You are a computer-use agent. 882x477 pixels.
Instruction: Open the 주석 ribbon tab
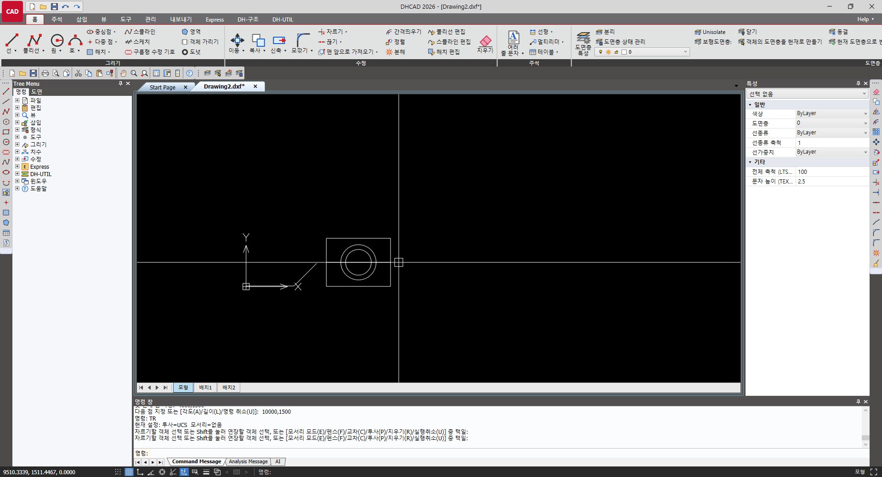[57, 19]
